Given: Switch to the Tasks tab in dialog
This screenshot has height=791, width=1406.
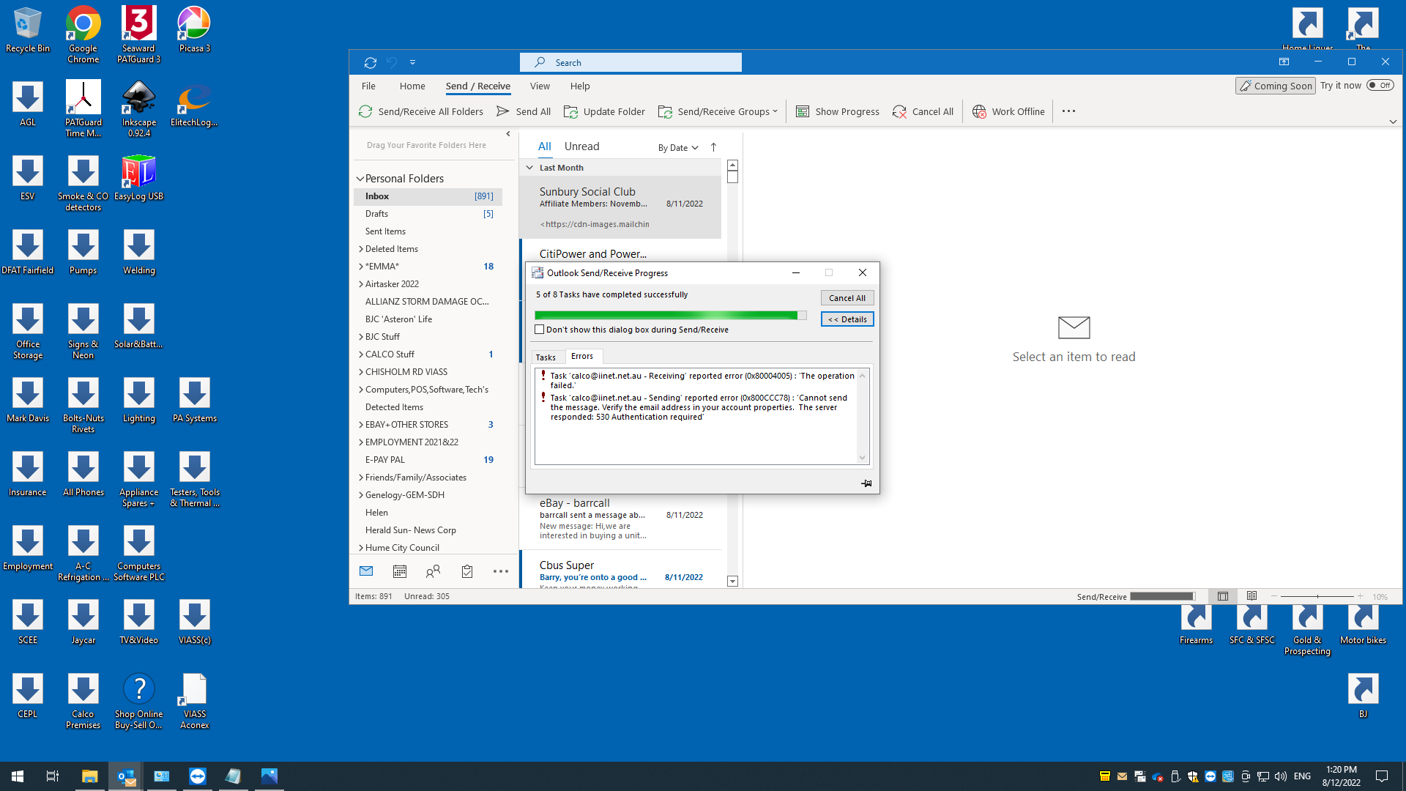Looking at the screenshot, I should coord(546,357).
